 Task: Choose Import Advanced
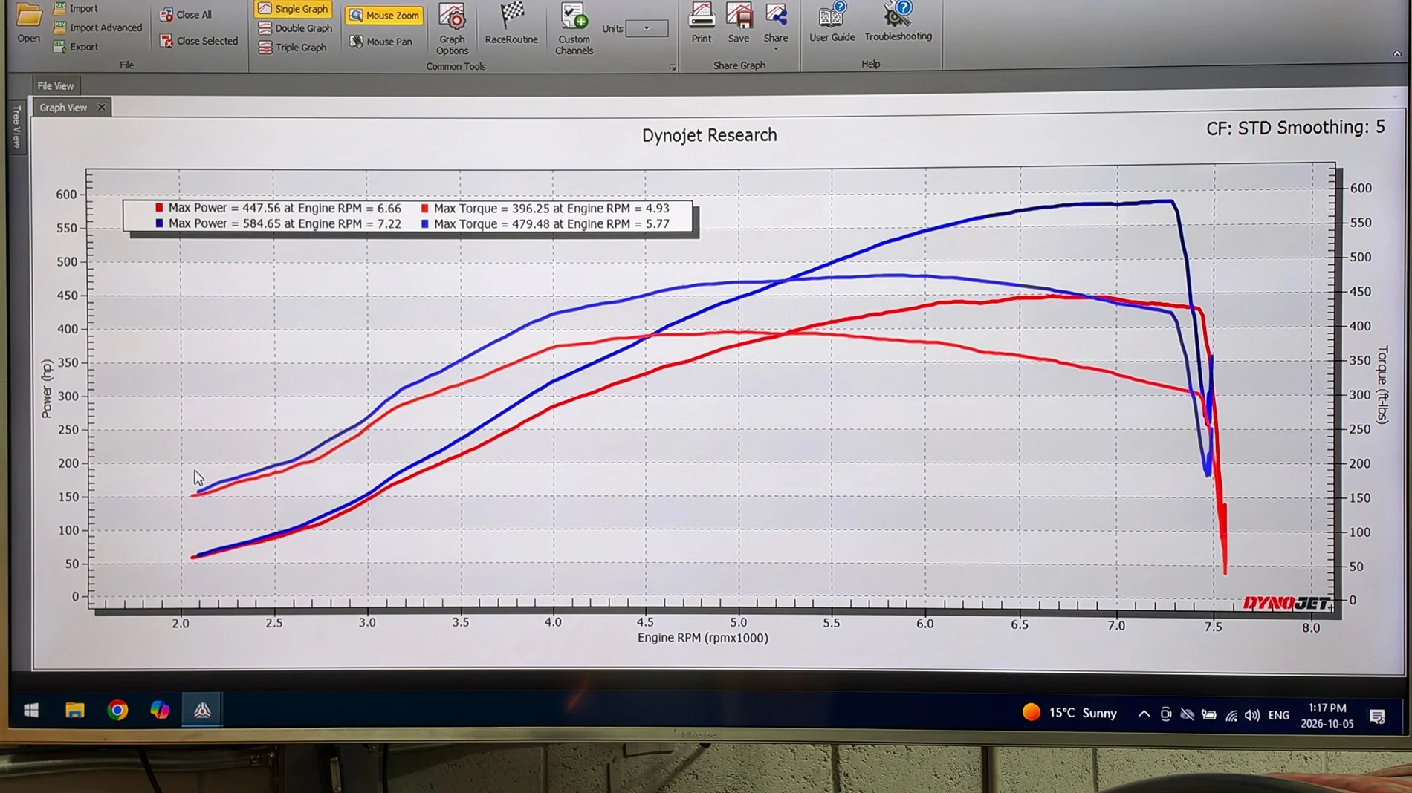[97, 27]
